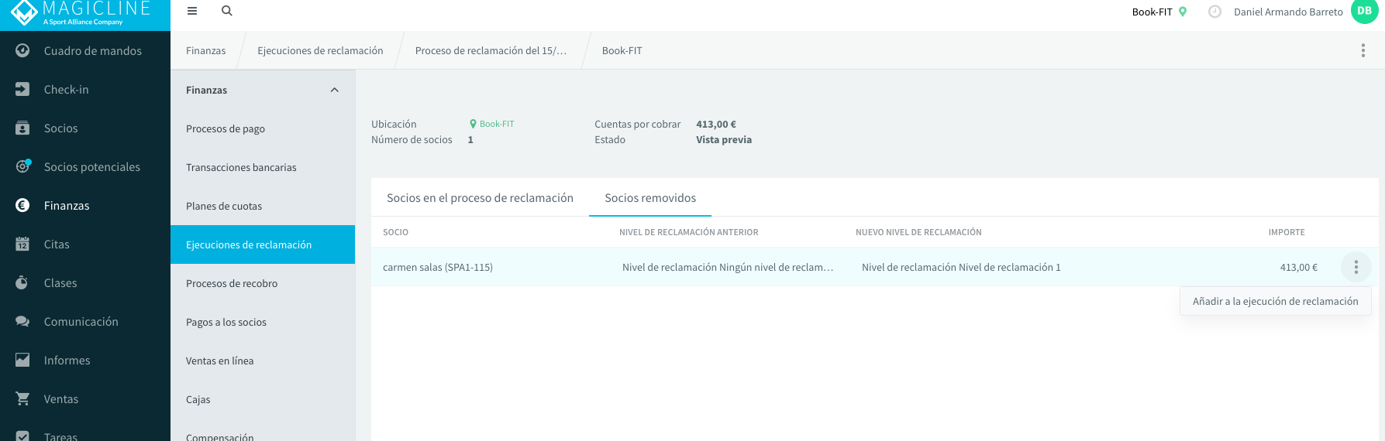1385x441 pixels.
Task: Open the DB user avatar
Action: point(1365,11)
